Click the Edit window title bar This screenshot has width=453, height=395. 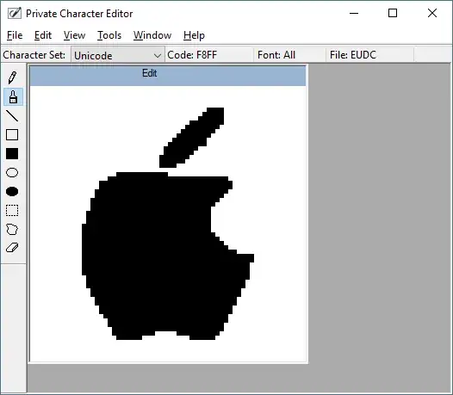click(x=168, y=76)
